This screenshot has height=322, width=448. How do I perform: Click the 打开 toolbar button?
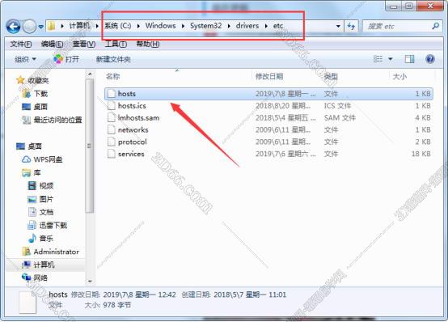[x=66, y=59]
